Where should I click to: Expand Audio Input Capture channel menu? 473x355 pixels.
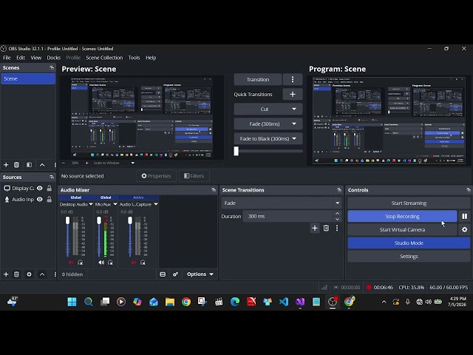click(156, 204)
